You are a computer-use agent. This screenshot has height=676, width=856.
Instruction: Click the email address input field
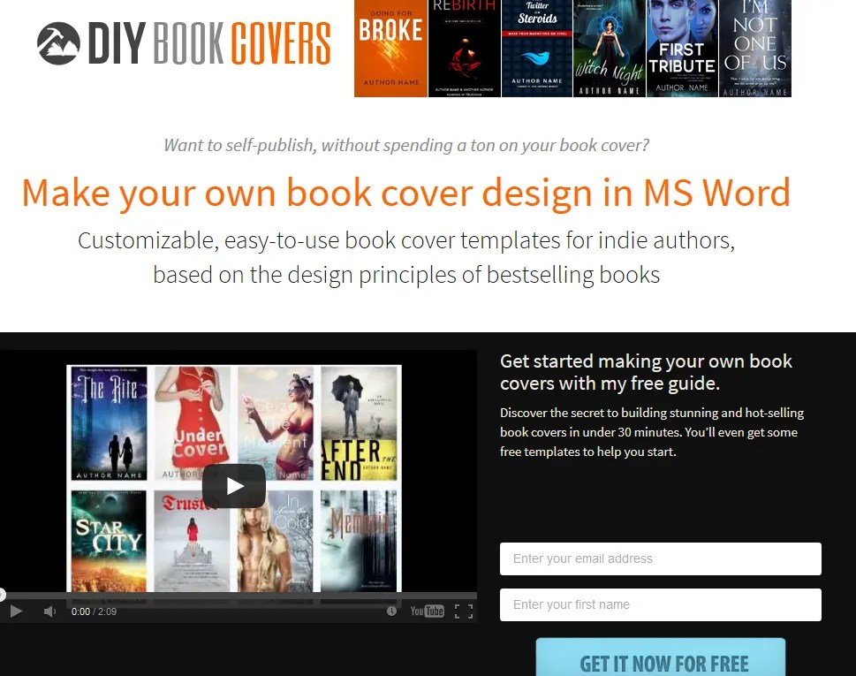coord(660,558)
